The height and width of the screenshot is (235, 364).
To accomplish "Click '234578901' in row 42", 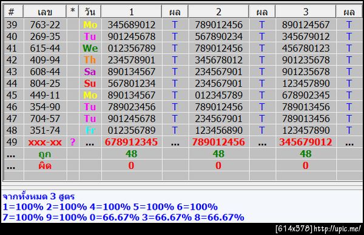I will pyautogui.click(x=132, y=60).
